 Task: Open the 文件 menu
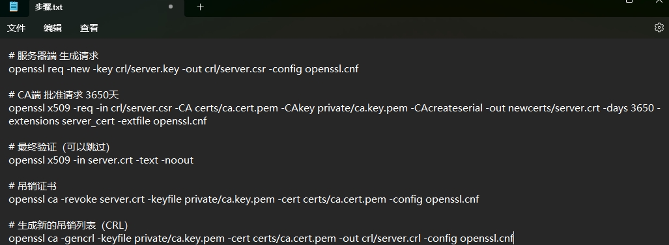pos(16,28)
